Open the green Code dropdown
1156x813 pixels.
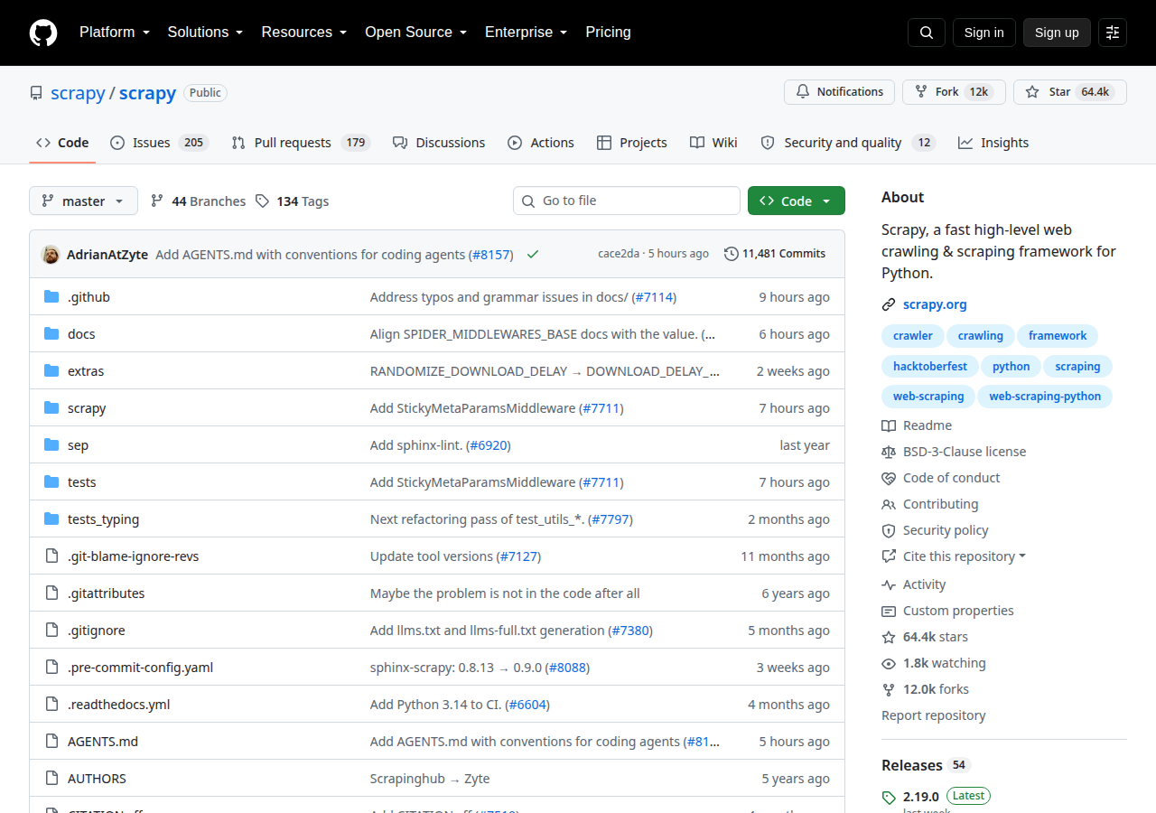click(797, 201)
